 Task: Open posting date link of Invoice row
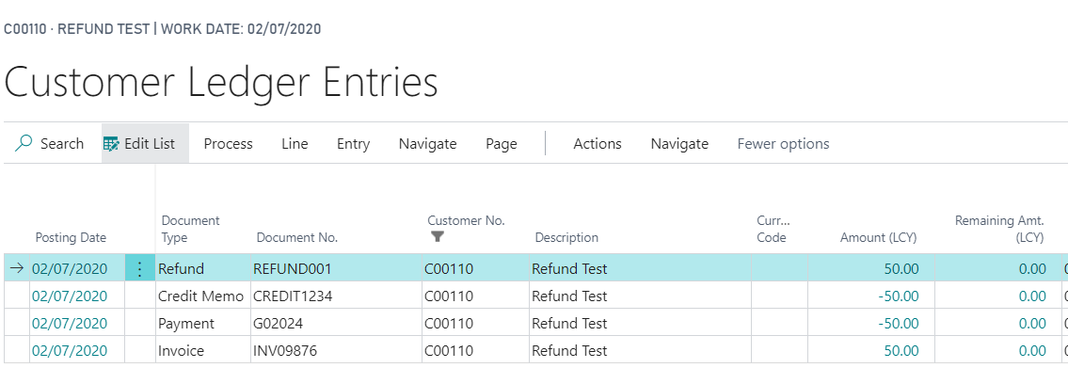click(x=70, y=351)
